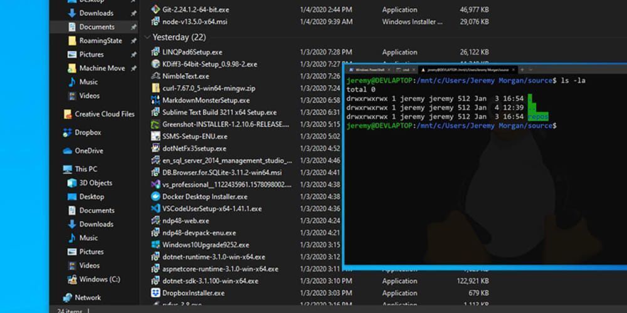Image resolution: width=627 pixels, height=313 pixels.
Task: Open Desktop under This PC
Action: (x=86, y=197)
